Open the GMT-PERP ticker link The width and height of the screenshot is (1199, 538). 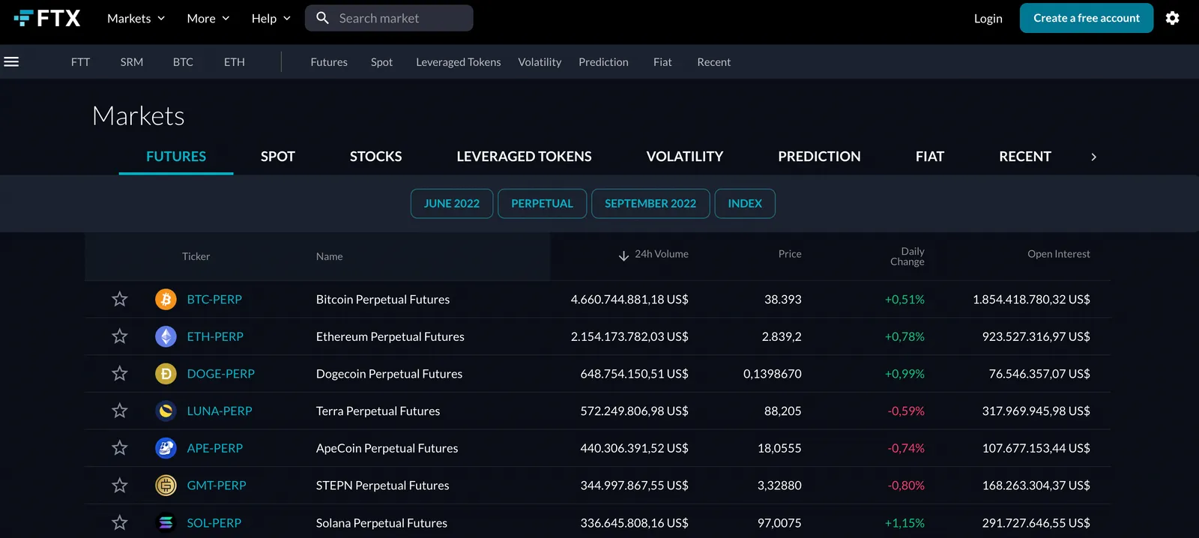(x=217, y=486)
